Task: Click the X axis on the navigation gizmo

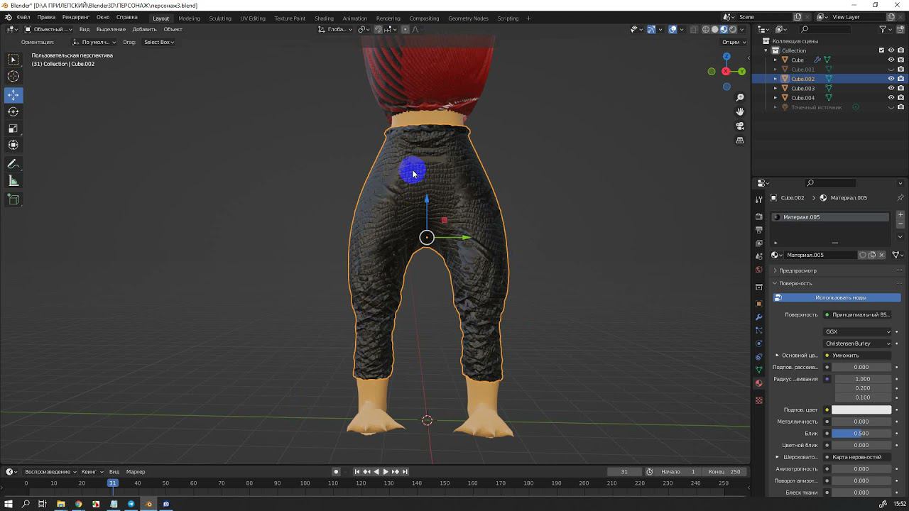Action: (726, 71)
